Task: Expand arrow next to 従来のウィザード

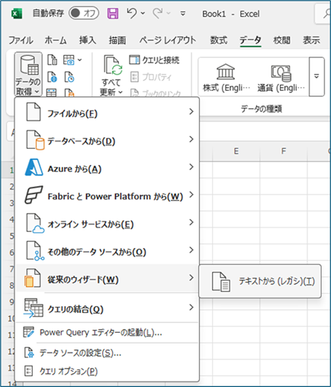Action: point(191,278)
